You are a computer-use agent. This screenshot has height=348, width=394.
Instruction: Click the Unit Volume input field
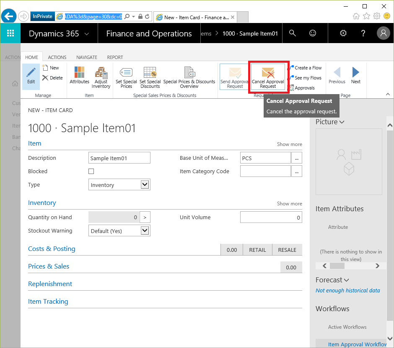pyautogui.click(x=271, y=217)
